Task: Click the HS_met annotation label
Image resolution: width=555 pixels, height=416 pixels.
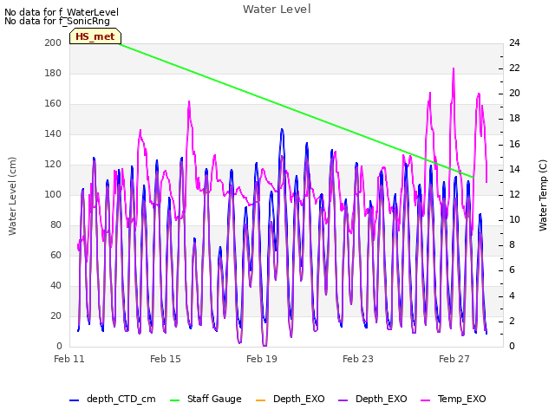Action: [x=95, y=36]
